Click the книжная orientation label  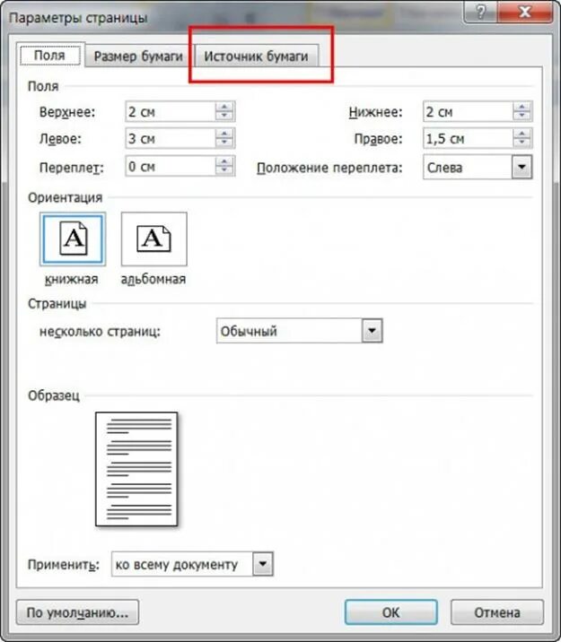click(x=71, y=279)
